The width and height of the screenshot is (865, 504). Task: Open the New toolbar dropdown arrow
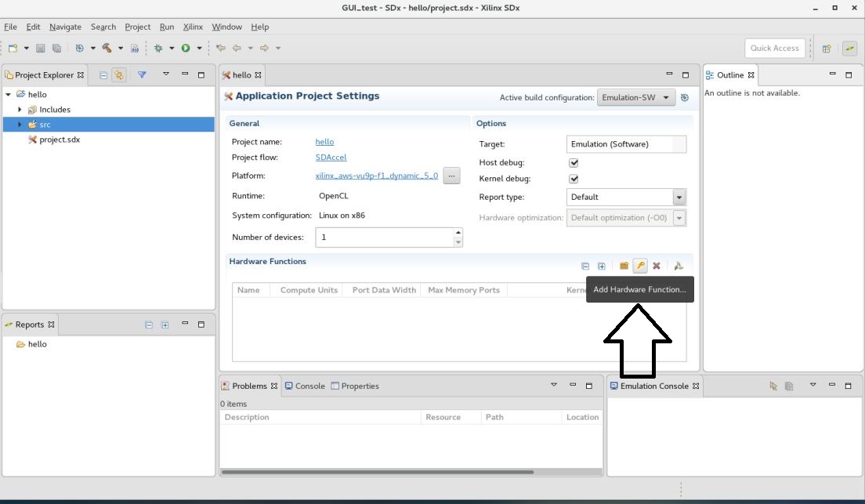coord(26,48)
